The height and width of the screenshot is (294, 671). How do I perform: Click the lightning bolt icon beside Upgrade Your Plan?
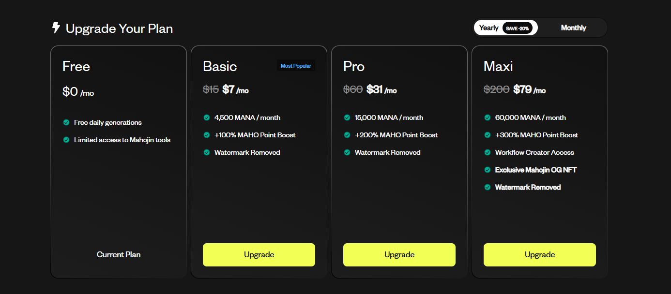(56, 28)
